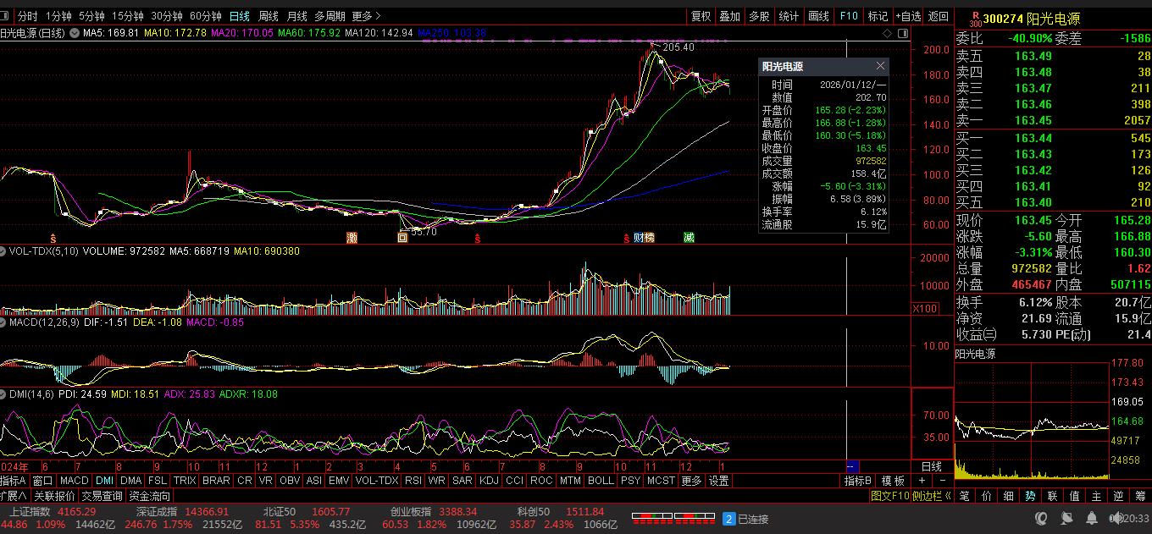The height and width of the screenshot is (534, 1152).
Task: Open the satellite dish icon in status bar
Action: coord(1065,518)
